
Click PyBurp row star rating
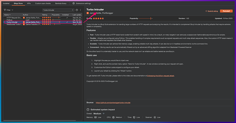point(47,20)
